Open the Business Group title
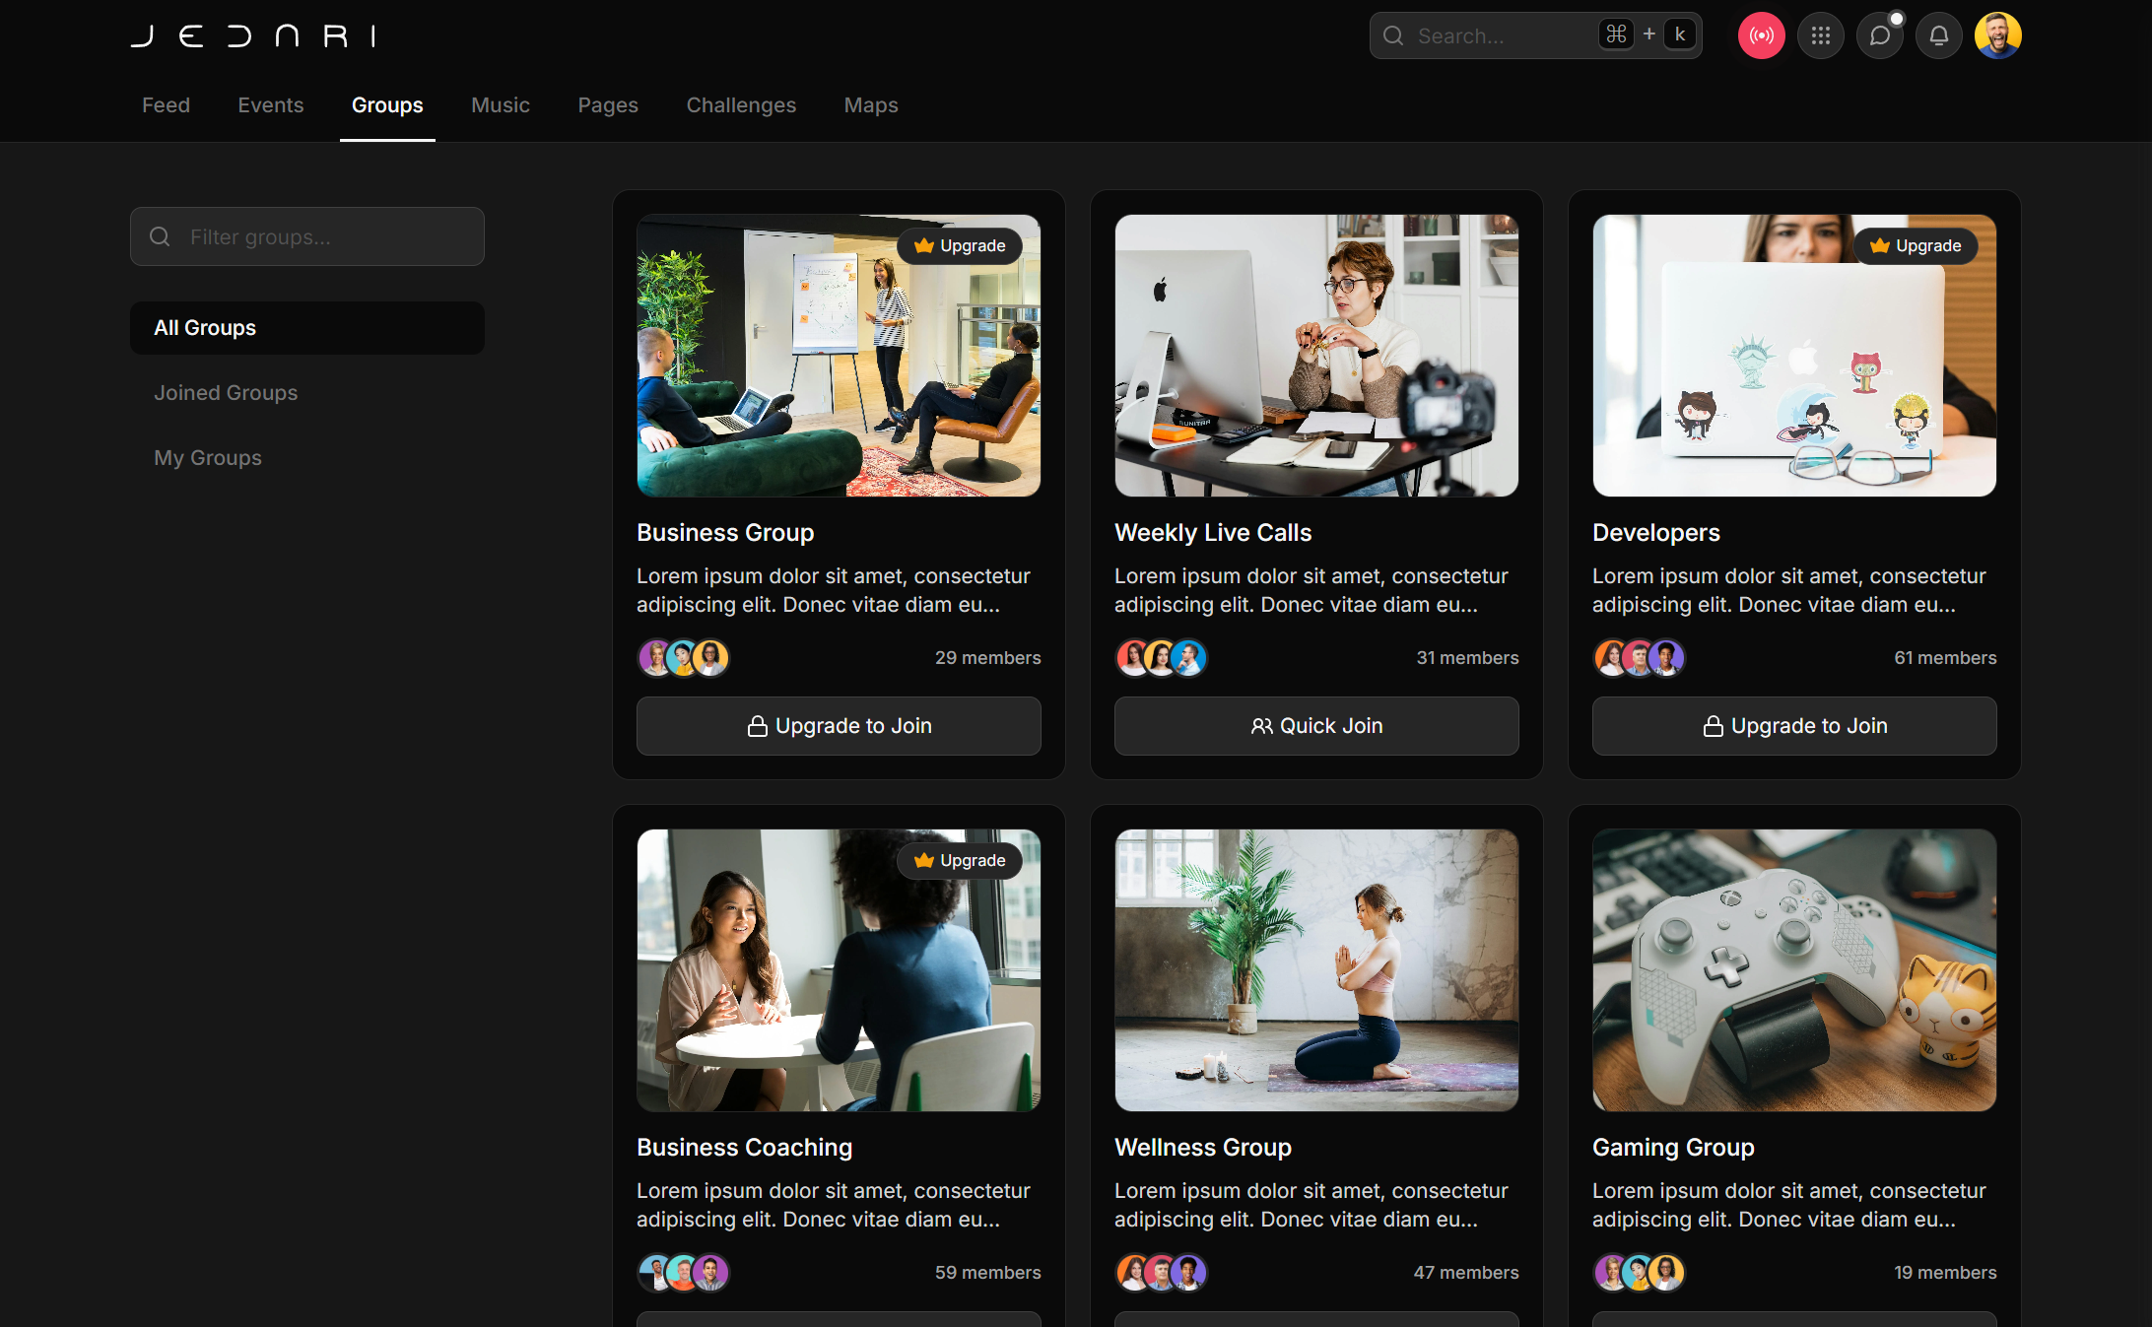Screen dimensions: 2152x1327 pos(725,533)
